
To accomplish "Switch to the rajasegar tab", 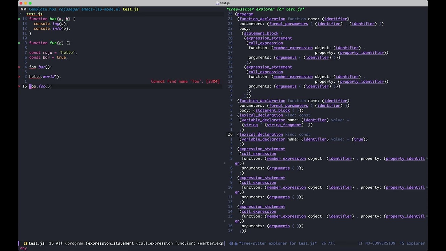I will pos(69,9).
